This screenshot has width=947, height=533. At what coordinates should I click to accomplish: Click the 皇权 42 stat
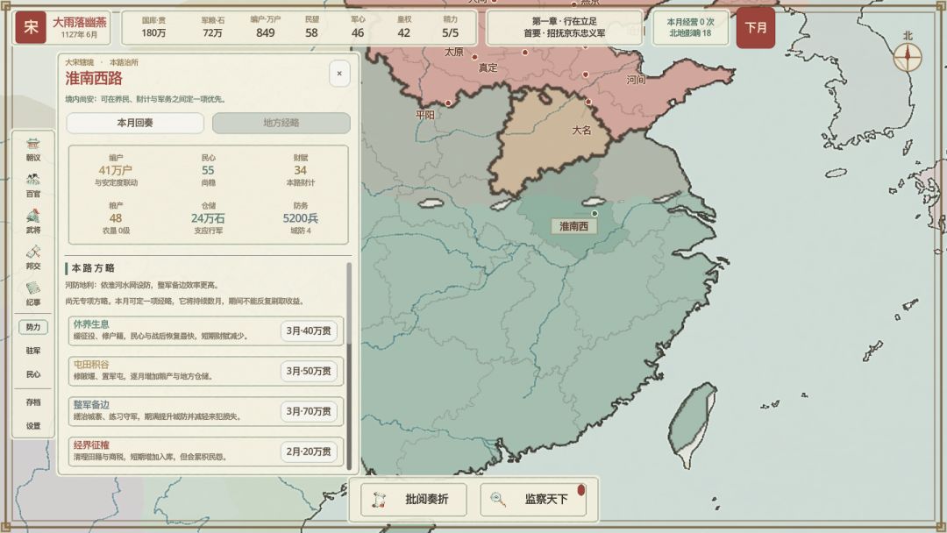404,27
